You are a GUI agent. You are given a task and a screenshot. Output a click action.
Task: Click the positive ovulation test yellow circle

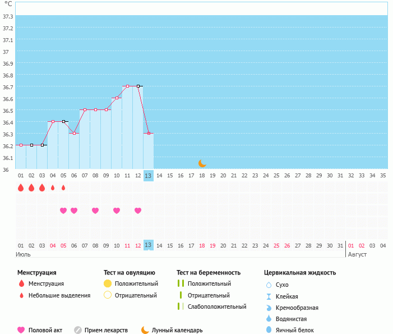pyautogui.click(x=108, y=283)
